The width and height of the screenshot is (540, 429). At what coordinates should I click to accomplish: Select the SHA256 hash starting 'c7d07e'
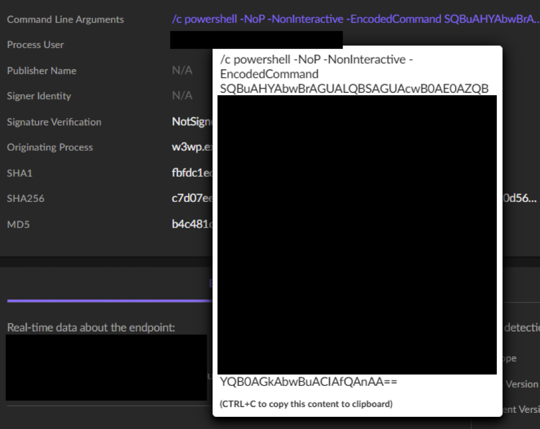[x=192, y=198]
